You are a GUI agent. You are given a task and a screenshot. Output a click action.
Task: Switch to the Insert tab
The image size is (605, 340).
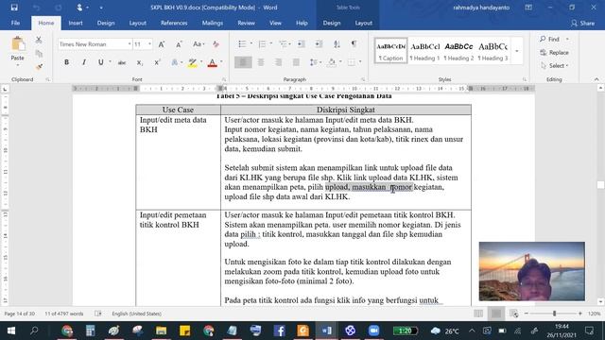(76, 23)
